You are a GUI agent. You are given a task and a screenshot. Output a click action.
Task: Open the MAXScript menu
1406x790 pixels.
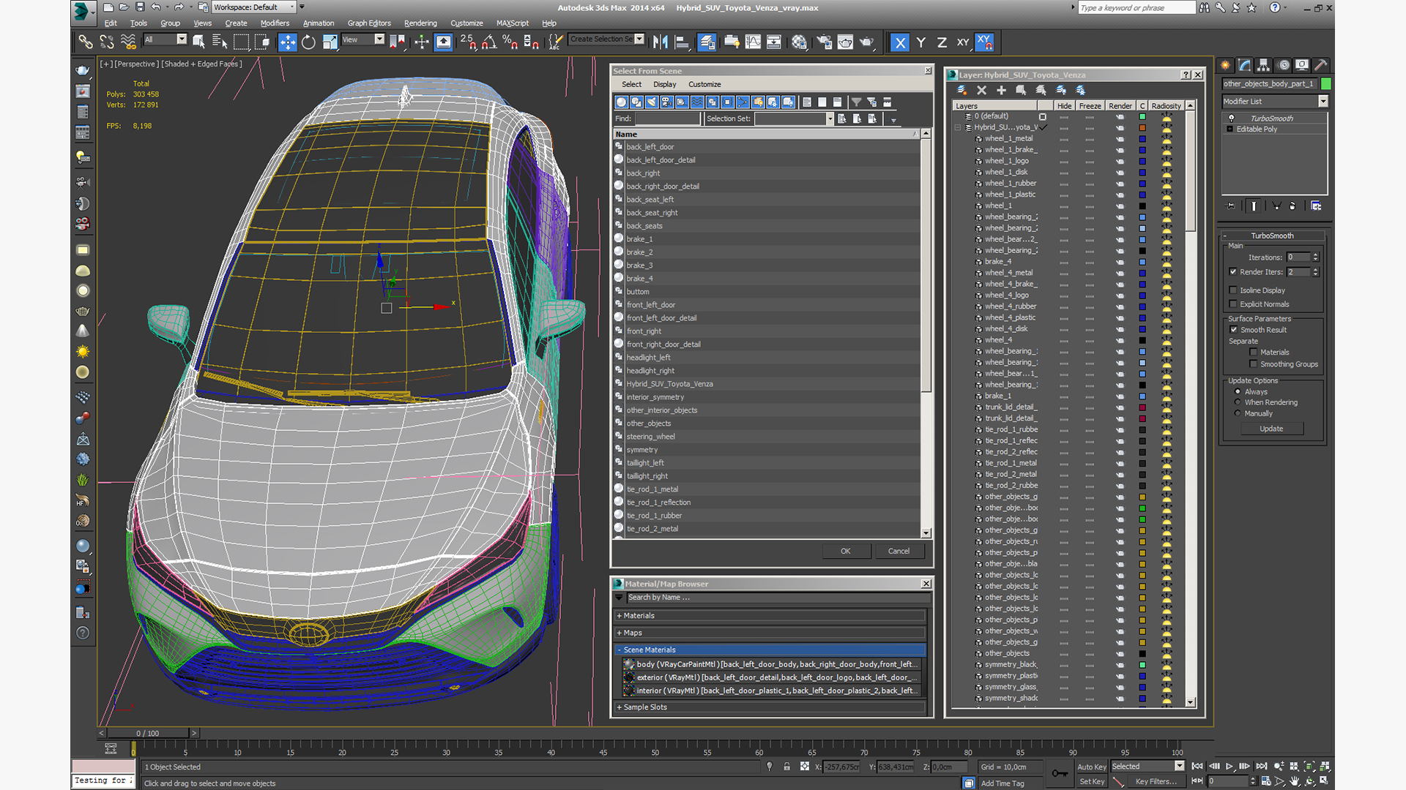(513, 23)
